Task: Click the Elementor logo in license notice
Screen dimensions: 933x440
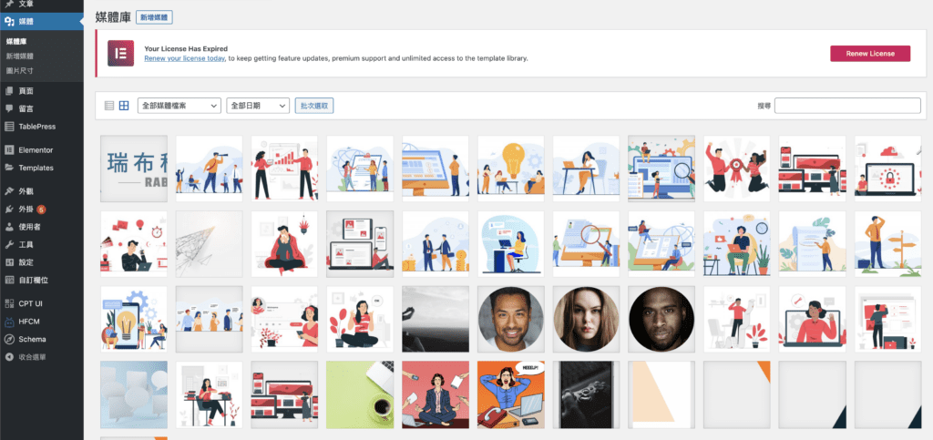Action: [x=120, y=53]
